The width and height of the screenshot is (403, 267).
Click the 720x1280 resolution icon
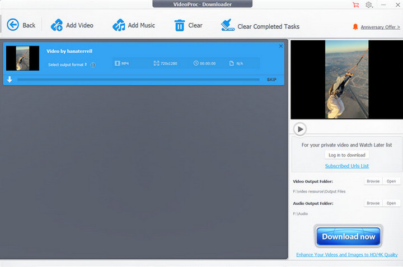156,63
